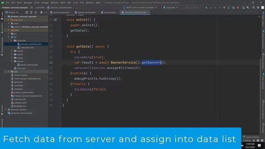Hide the Project tool window
The image size is (265, 149).
(x=46, y=12)
